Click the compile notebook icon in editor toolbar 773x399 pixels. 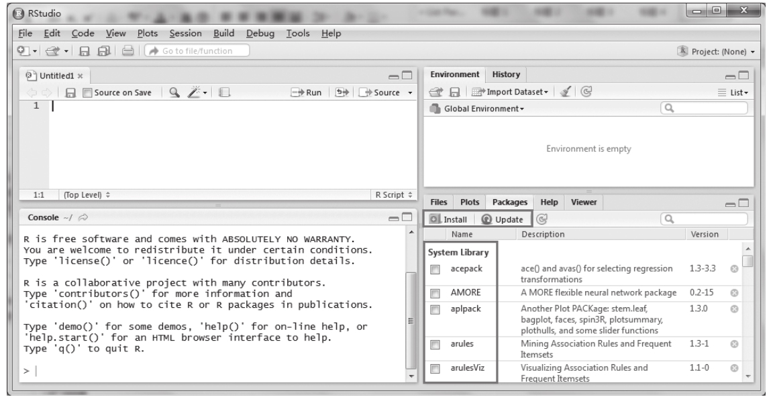tap(224, 92)
